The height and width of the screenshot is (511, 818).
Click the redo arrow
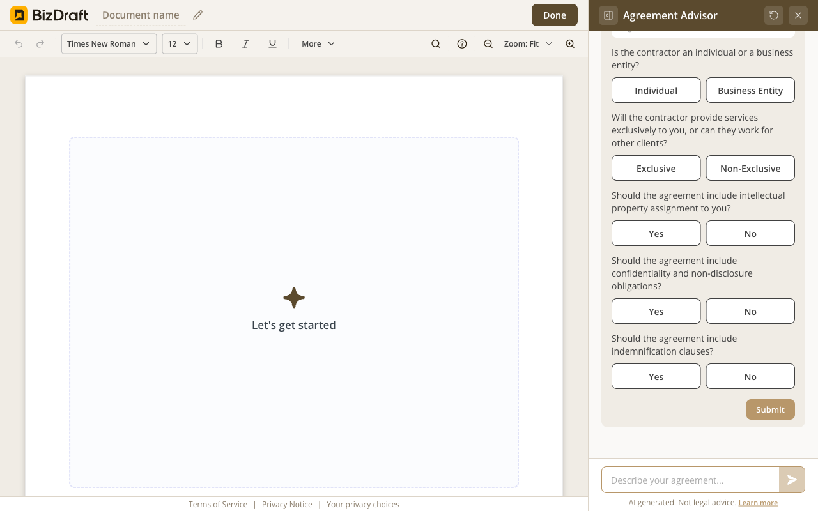point(40,43)
